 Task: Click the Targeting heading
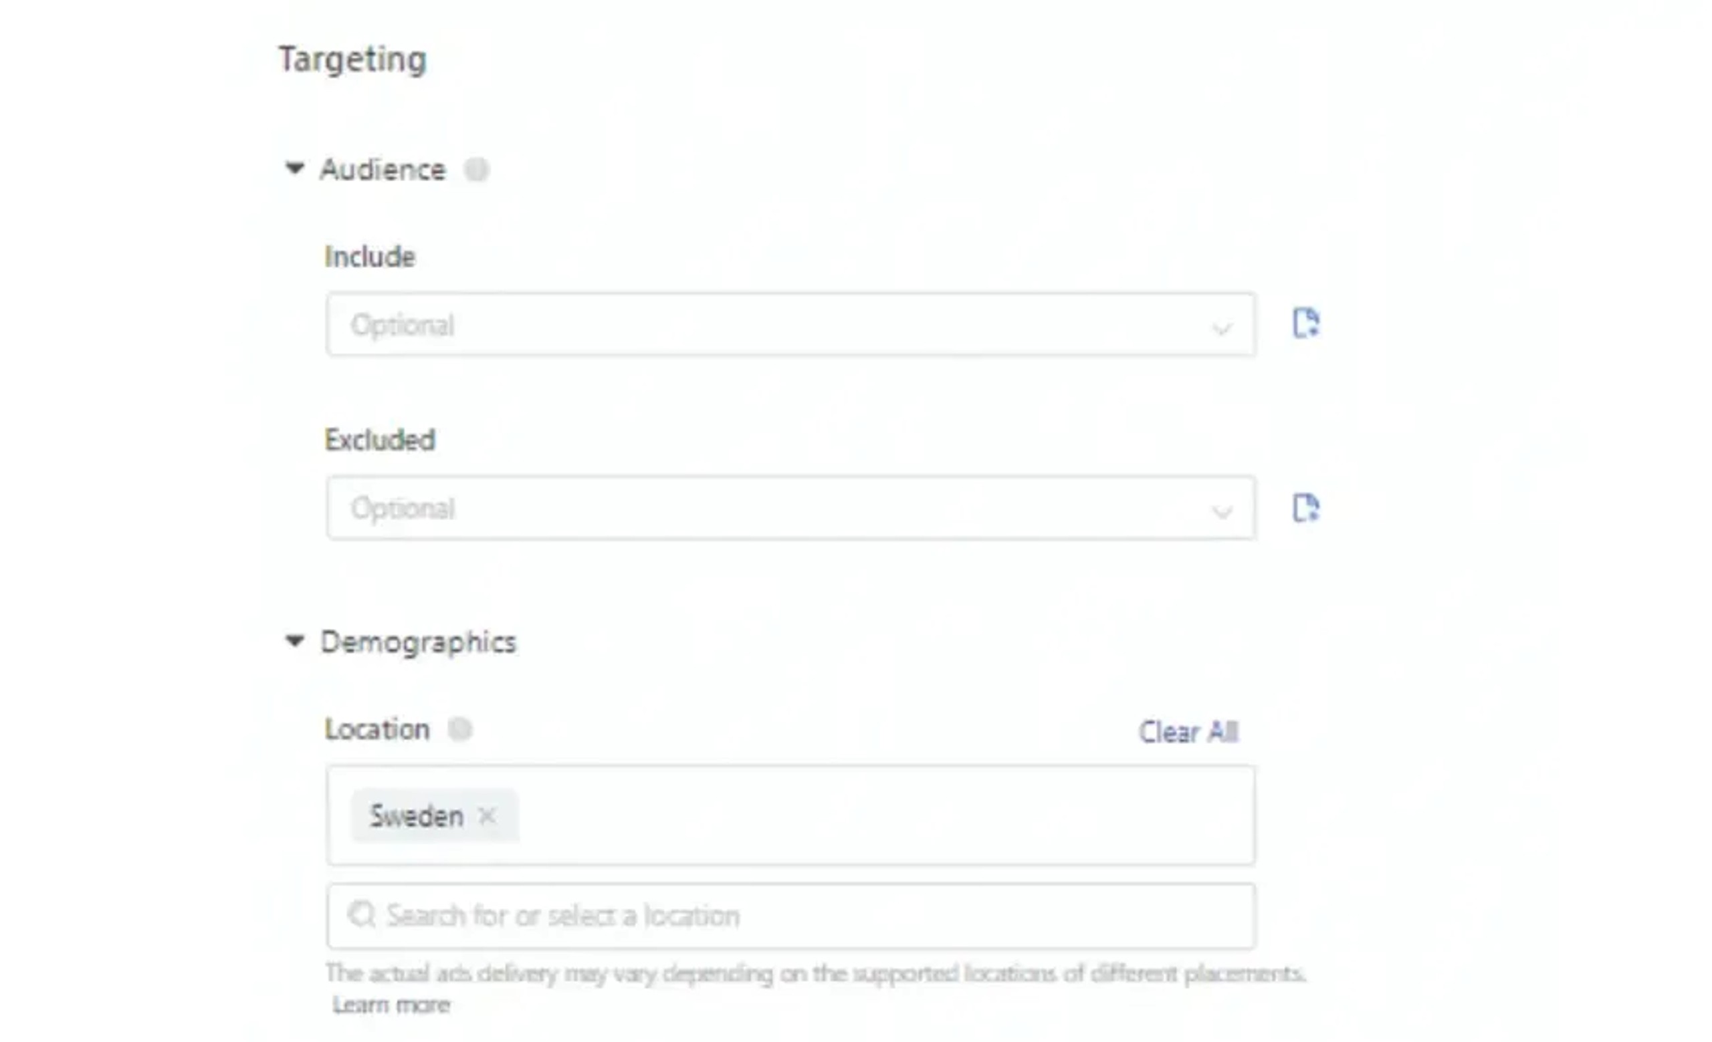click(352, 59)
